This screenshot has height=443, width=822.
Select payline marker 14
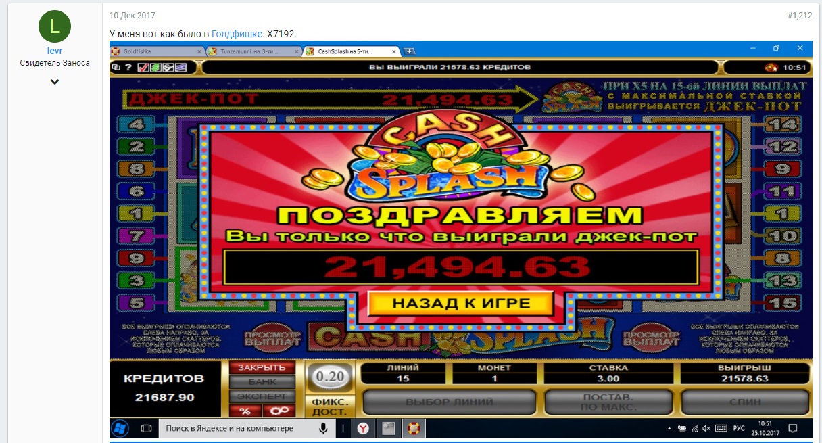click(784, 124)
